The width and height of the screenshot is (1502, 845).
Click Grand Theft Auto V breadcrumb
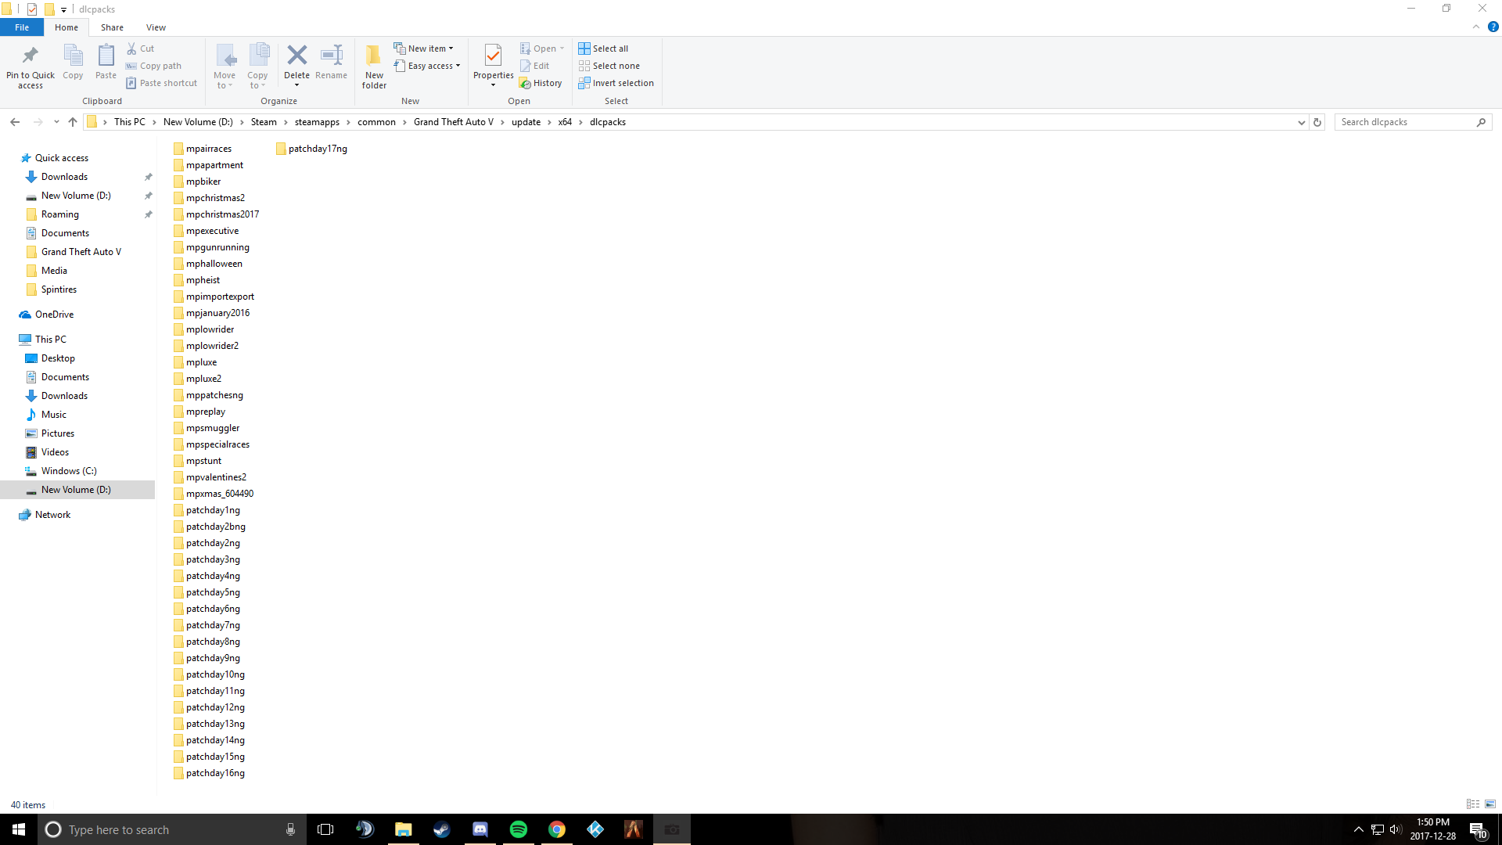click(x=454, y=122)
